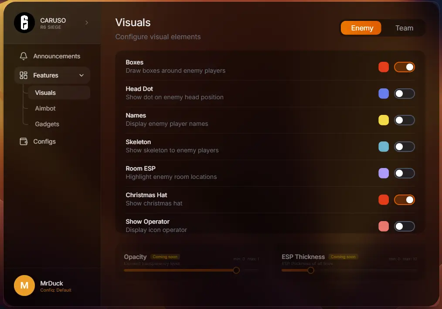The image size is (442, 309).
Task: Open the Aimbot page
Action: click(45, 108)
